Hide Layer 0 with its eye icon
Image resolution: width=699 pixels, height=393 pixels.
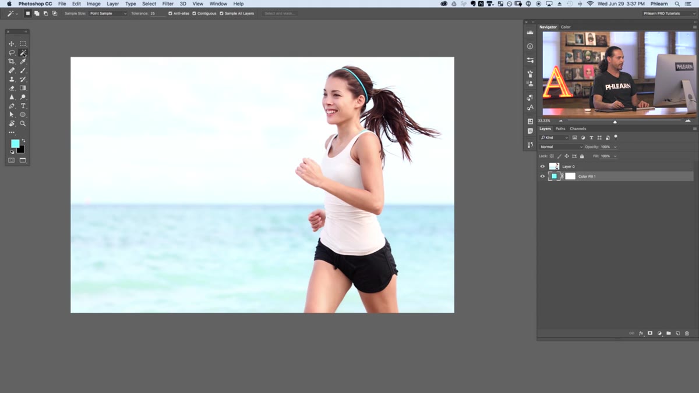tap(542, 166)
